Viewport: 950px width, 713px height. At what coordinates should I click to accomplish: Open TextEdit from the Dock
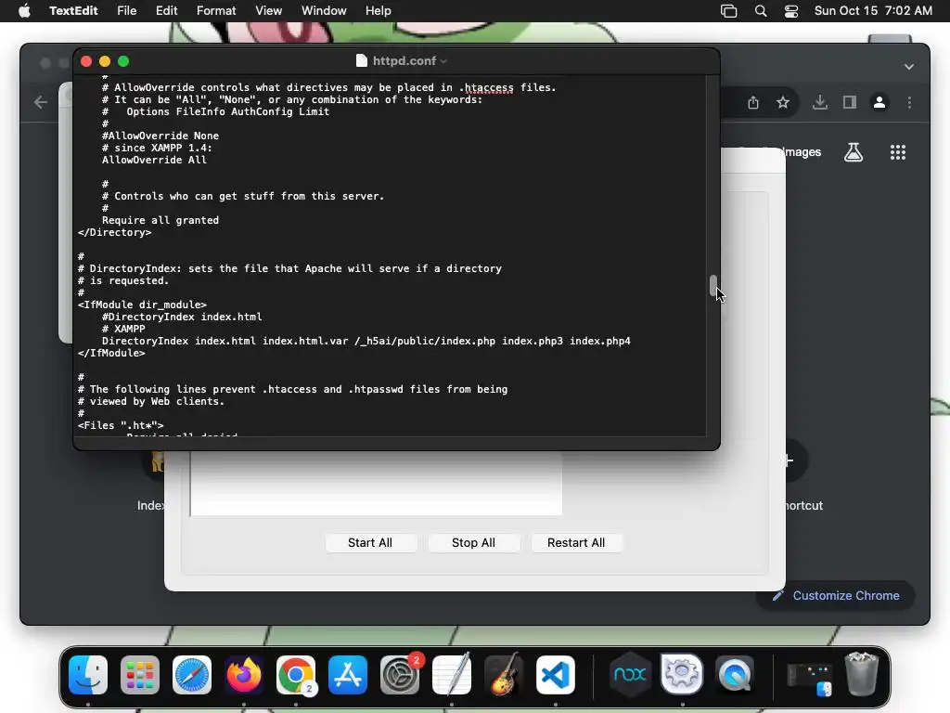pos(452,675)
